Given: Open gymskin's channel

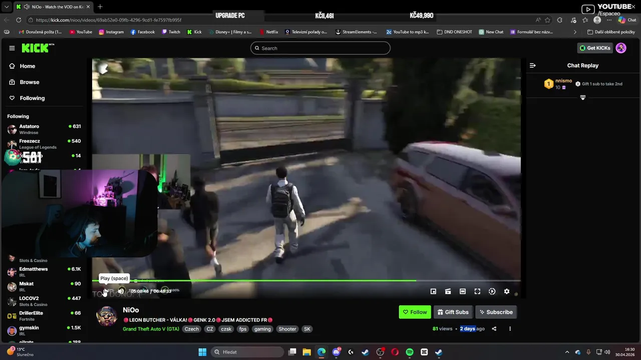Looking at the screenshot, I should (x=44, y=330).
